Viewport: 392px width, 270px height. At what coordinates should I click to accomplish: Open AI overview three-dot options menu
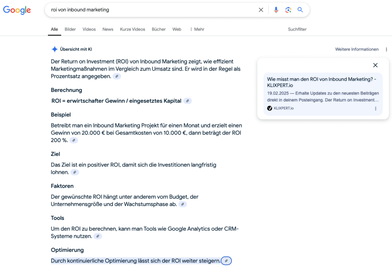pos(386,49)
